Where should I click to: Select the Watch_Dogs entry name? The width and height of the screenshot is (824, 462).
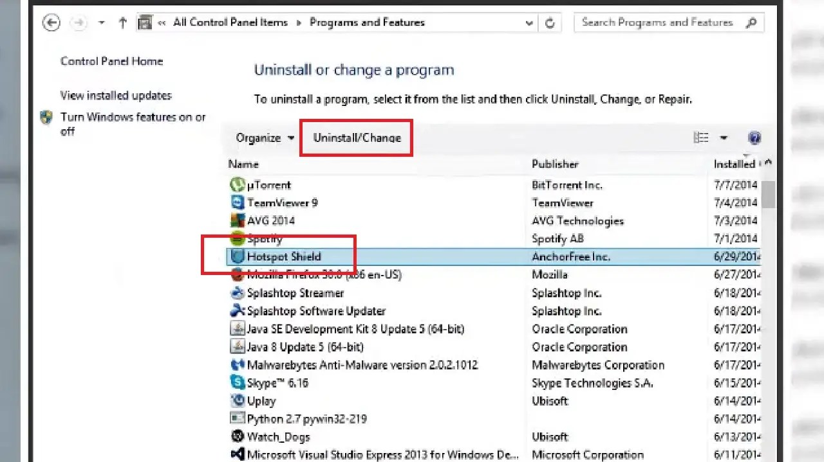[x=279, y=437]
